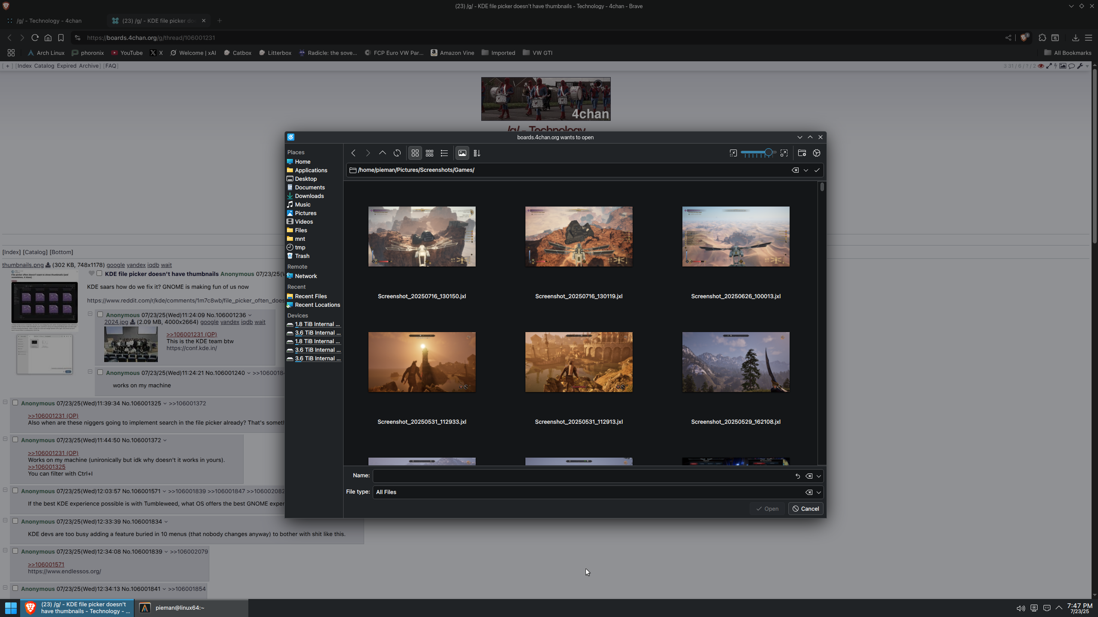Select file name Screenshot_20250531_112913.jxl
Screen dimensions: 1098x617
click(579, 422)
